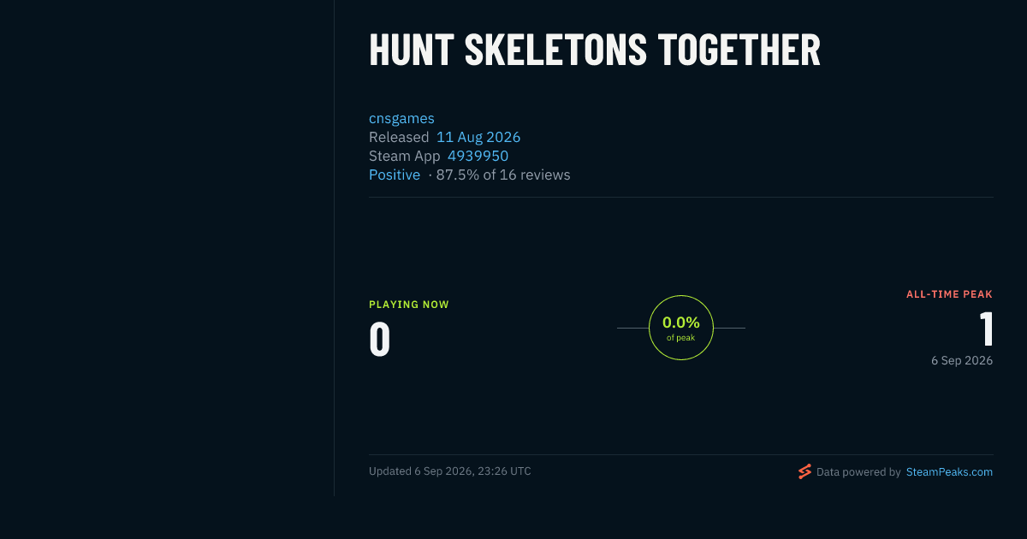Image resolution: width=1027 pixels, height=539 pixels.
Task: Click the SteamPeaks logo icon
Action: [x=804, y=471]
